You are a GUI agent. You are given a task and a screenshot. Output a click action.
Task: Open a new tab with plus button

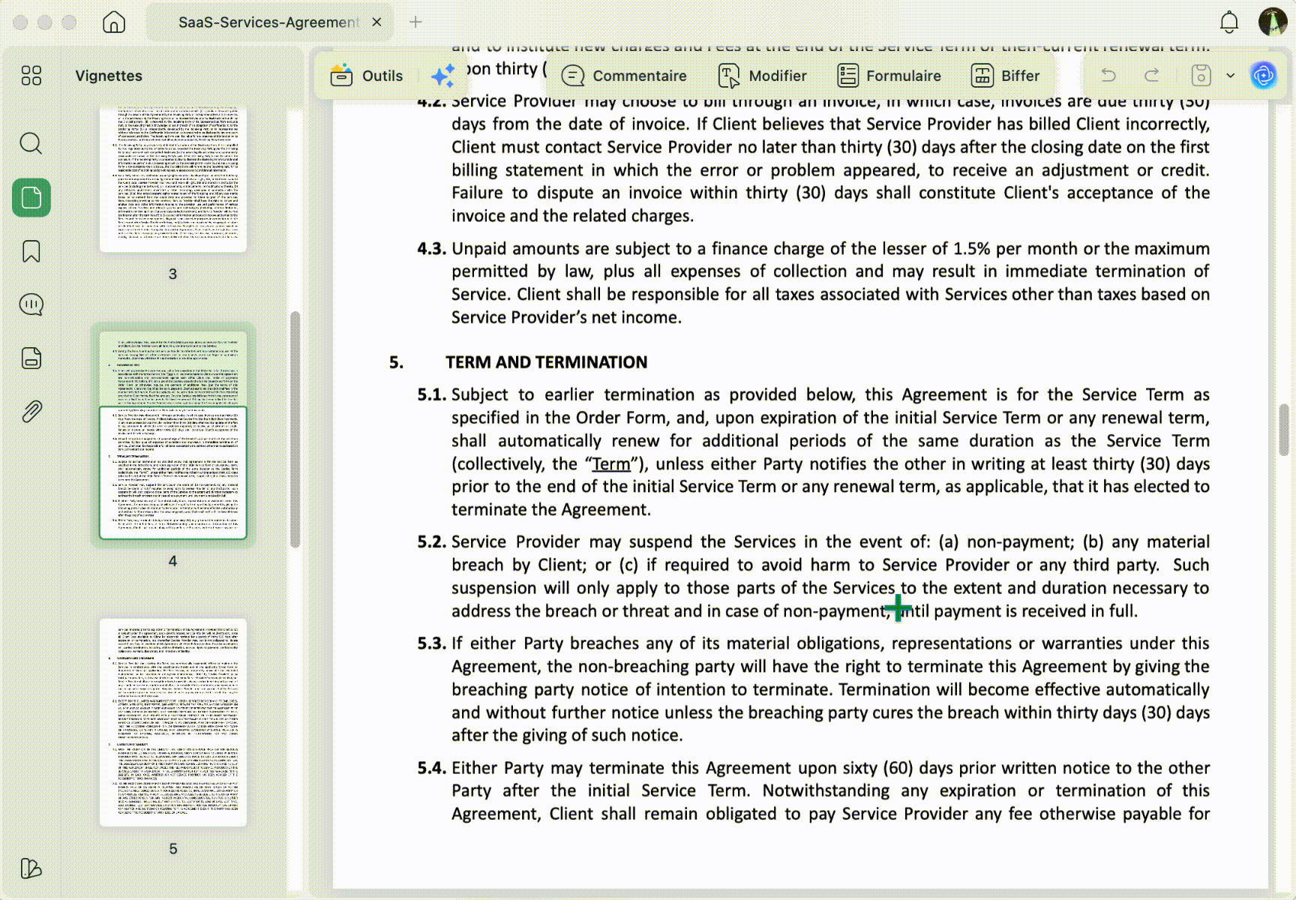(415, 22)
